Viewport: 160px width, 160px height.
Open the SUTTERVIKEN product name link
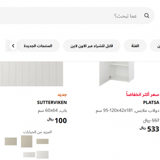point(52,103)
